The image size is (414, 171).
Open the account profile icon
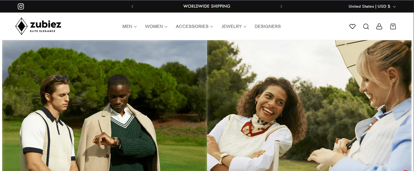[379, 27]
